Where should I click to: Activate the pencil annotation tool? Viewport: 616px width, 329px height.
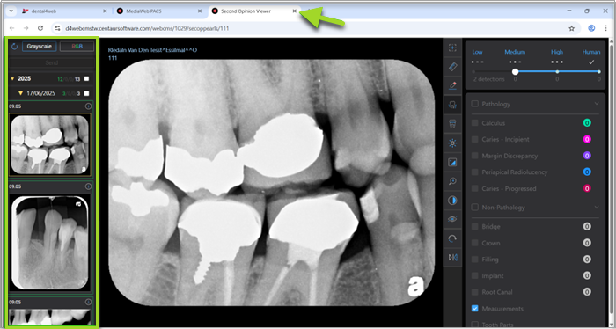point(452,85)
